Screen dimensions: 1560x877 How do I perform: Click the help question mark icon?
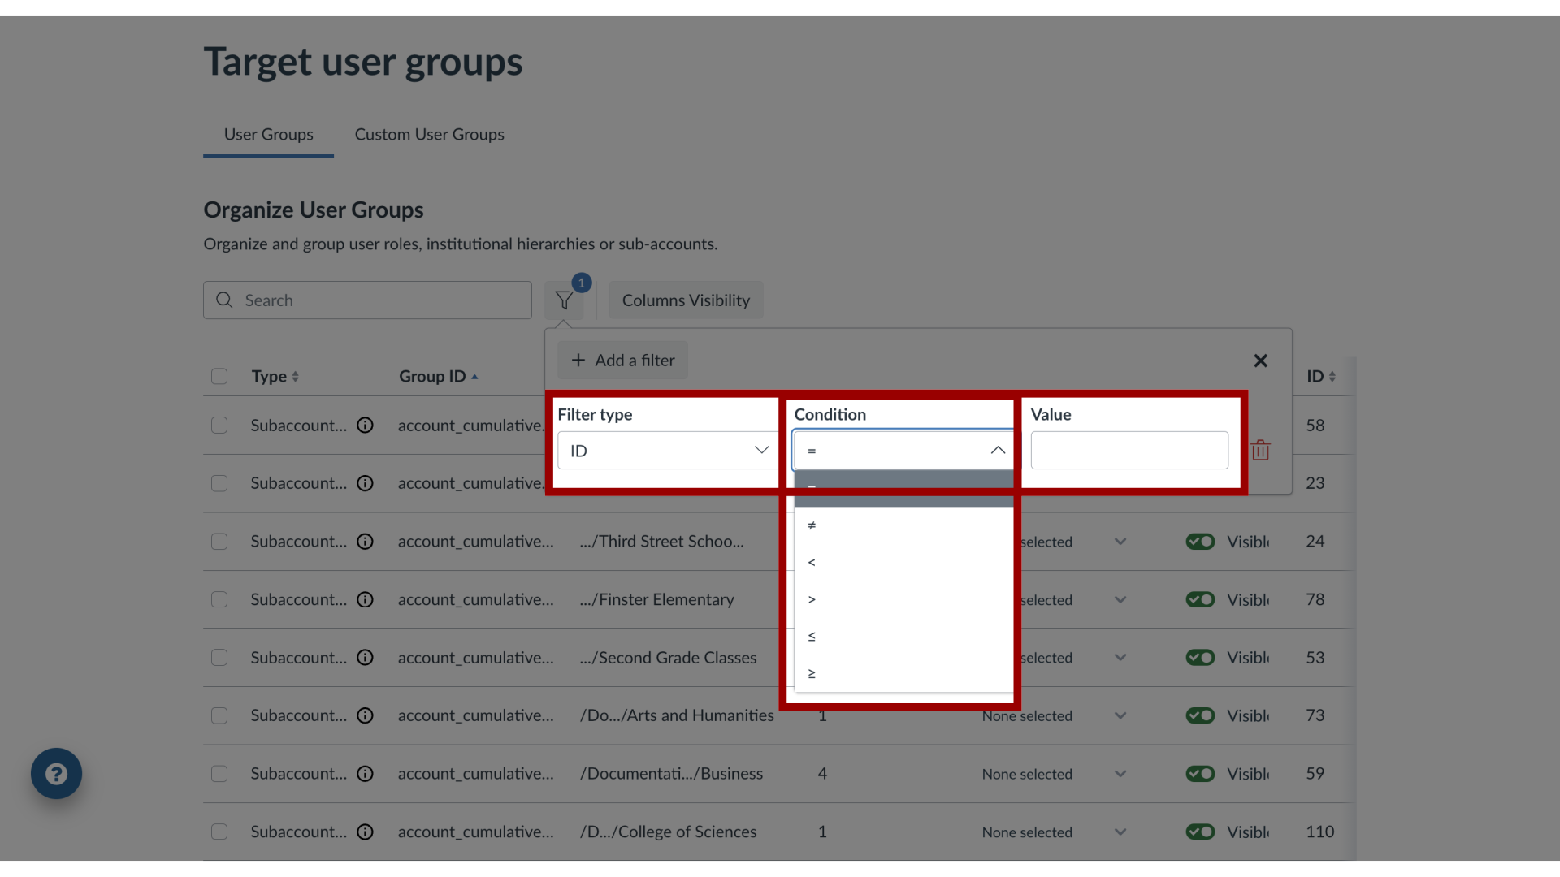coord(57,773)
